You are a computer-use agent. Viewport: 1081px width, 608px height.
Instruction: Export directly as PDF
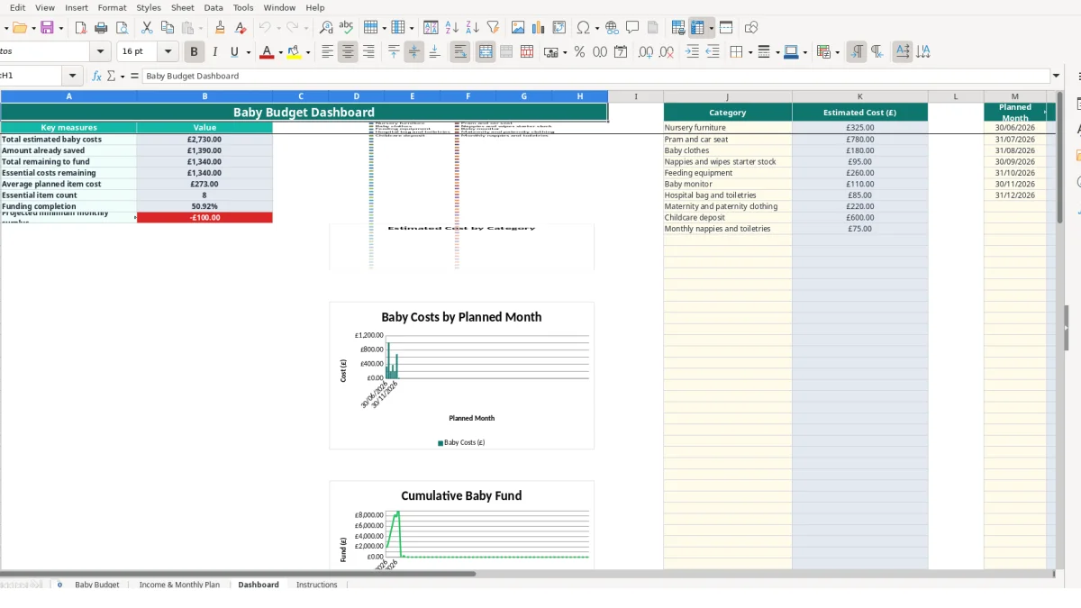click(x=80, y=28)
